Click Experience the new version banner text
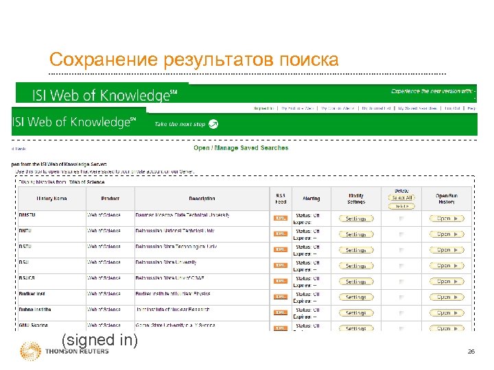This screenshot has height=370, width=494. 433,91
